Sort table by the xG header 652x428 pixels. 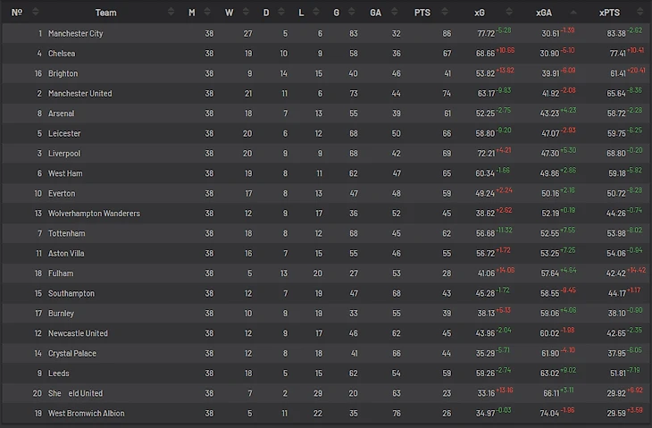pyautogui.click(x=479, y=13)
